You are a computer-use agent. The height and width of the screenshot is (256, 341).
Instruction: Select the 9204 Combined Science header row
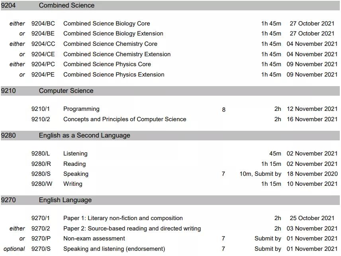(x=170, y=6)
